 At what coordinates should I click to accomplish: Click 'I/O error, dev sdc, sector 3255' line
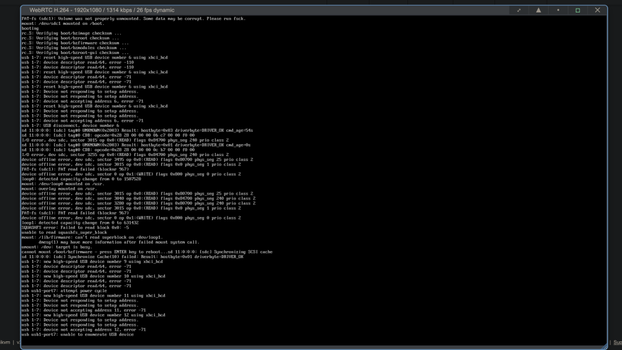(125, 155)
